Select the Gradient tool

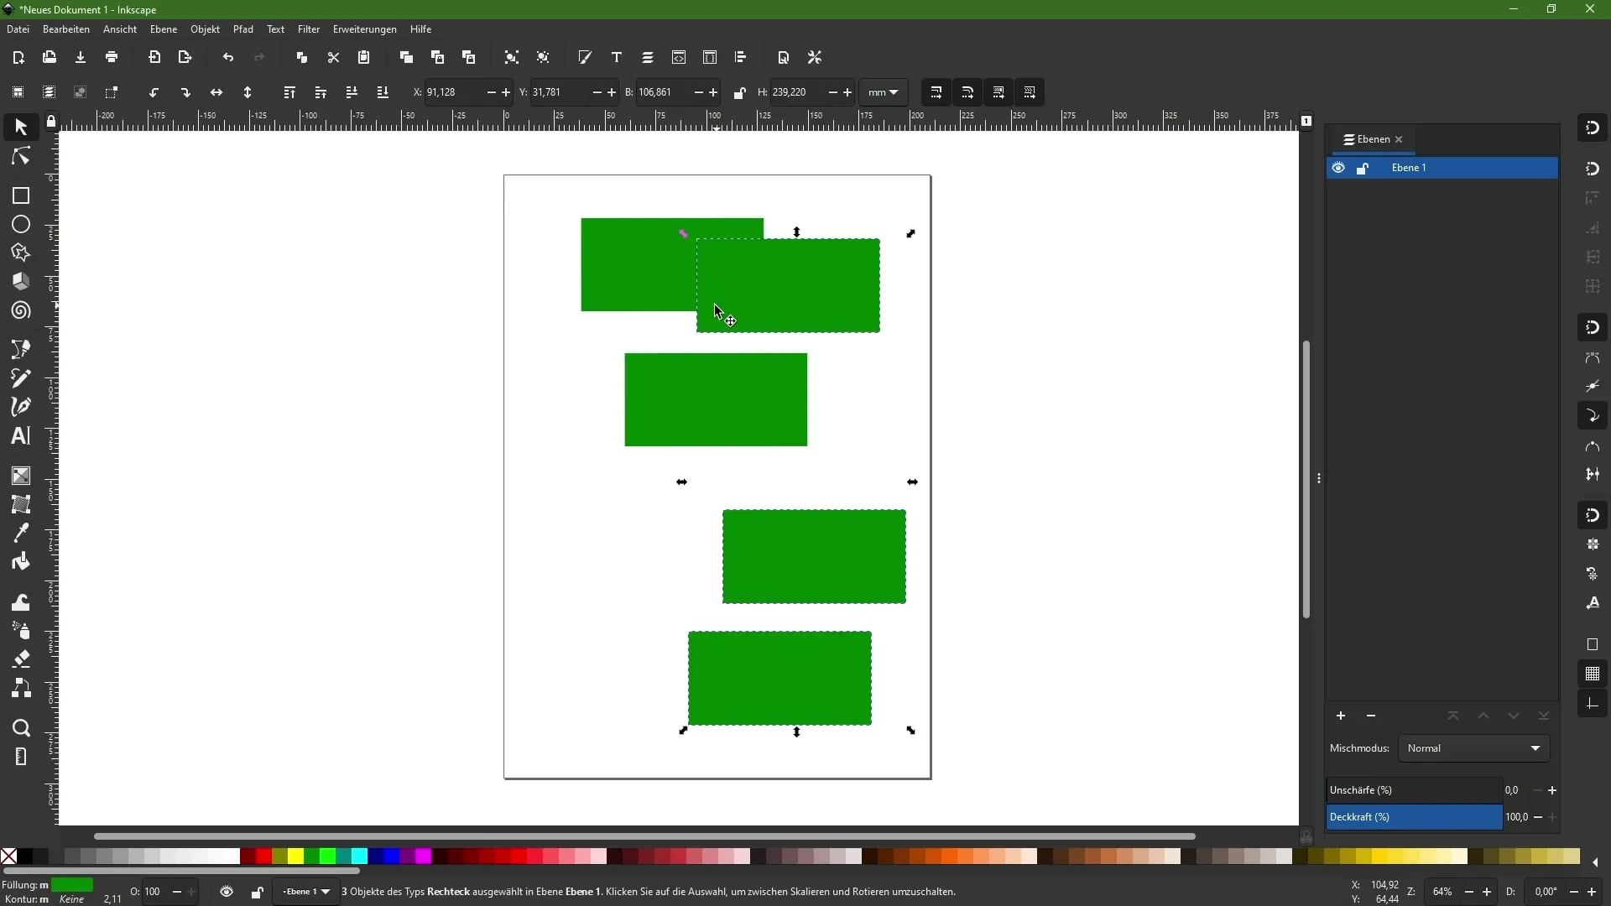pos(21,476)
